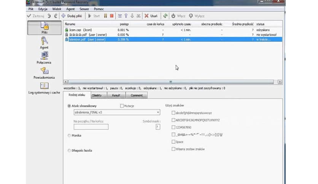Click the Symbol maski input field

pyautogui.click(x=158, y=127)
